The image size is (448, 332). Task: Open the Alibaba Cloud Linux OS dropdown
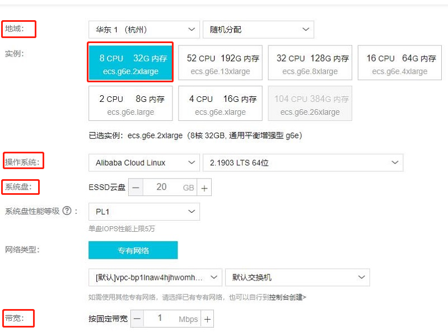[144, 162]
